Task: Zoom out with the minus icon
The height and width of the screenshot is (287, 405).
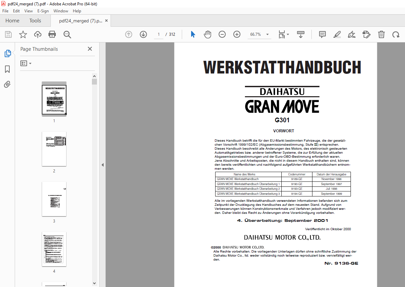Action: (x=222, y=34)
